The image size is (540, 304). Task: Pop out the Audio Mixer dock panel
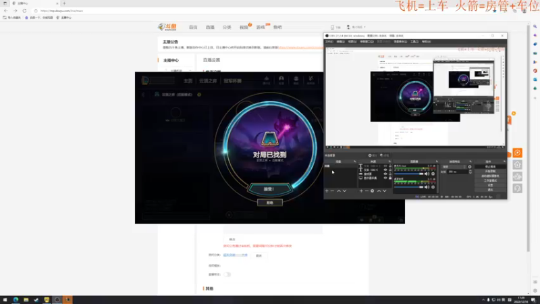tap(437, 161)
